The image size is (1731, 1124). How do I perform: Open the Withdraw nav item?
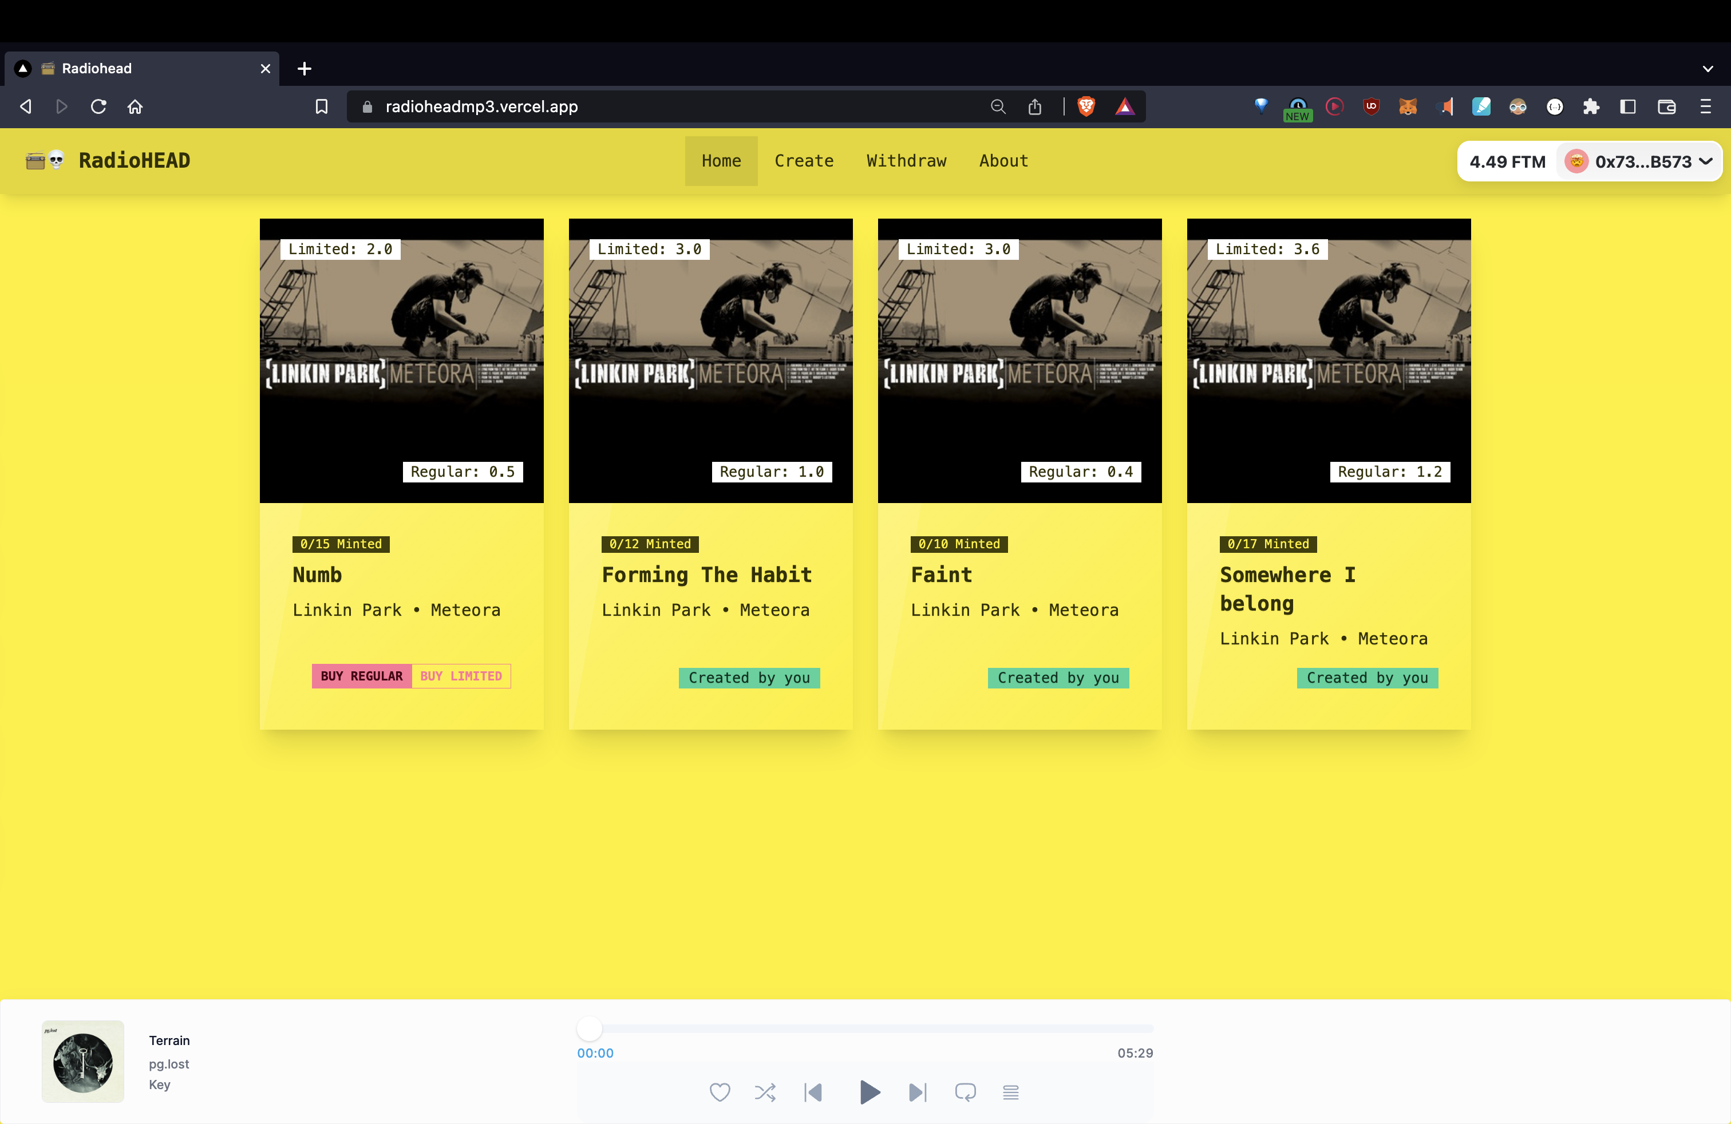tap(906, 161)
